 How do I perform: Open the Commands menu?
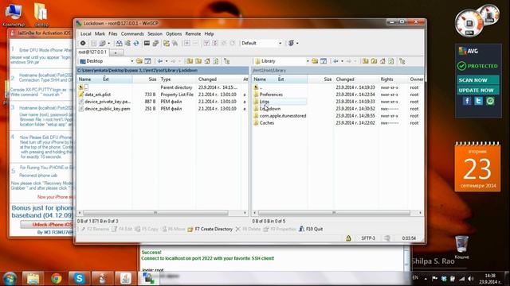point(132,33)
